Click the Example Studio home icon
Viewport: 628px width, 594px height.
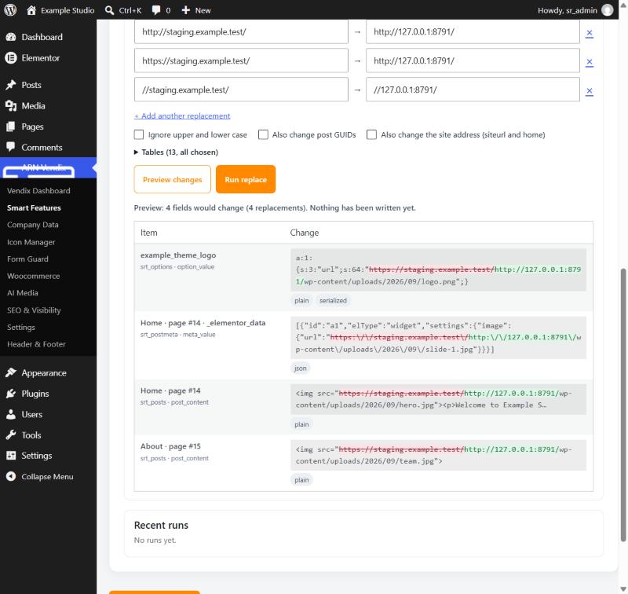(31, 10)
